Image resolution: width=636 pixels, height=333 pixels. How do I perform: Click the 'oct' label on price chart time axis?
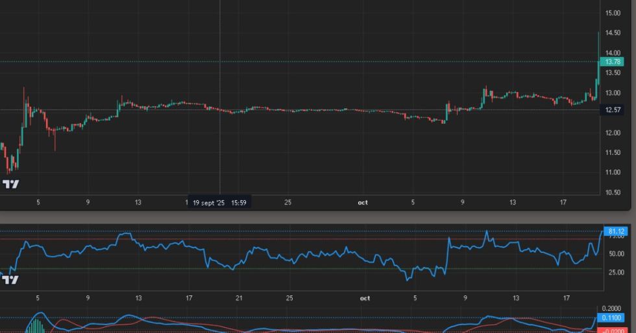[x=363, y=203]
